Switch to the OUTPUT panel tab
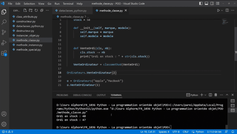This screenshot has height=134, width=237. (101, 95)
